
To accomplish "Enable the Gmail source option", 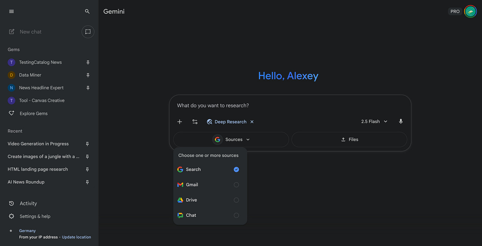I will click(236, 185).
